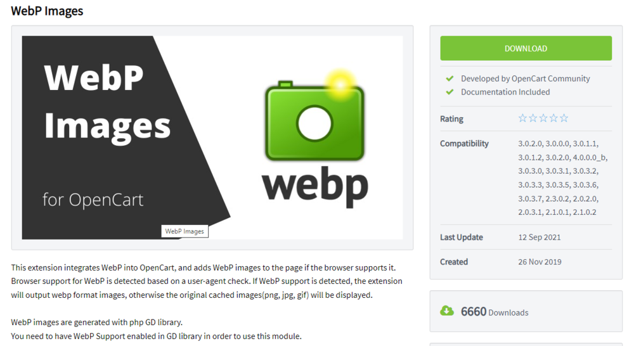Screen dimensions: 634x346
Task: Click the Developed by OpenCart Community text
Action: click(x=525, y=79)
